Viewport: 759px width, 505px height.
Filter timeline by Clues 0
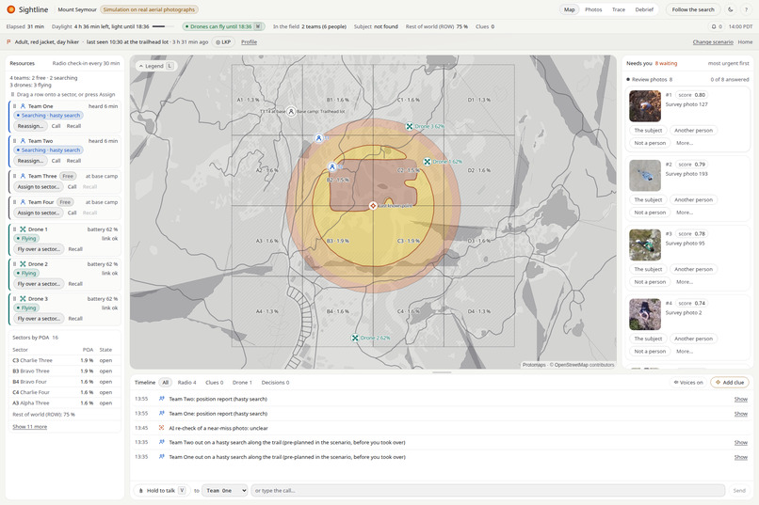(215, 382)
